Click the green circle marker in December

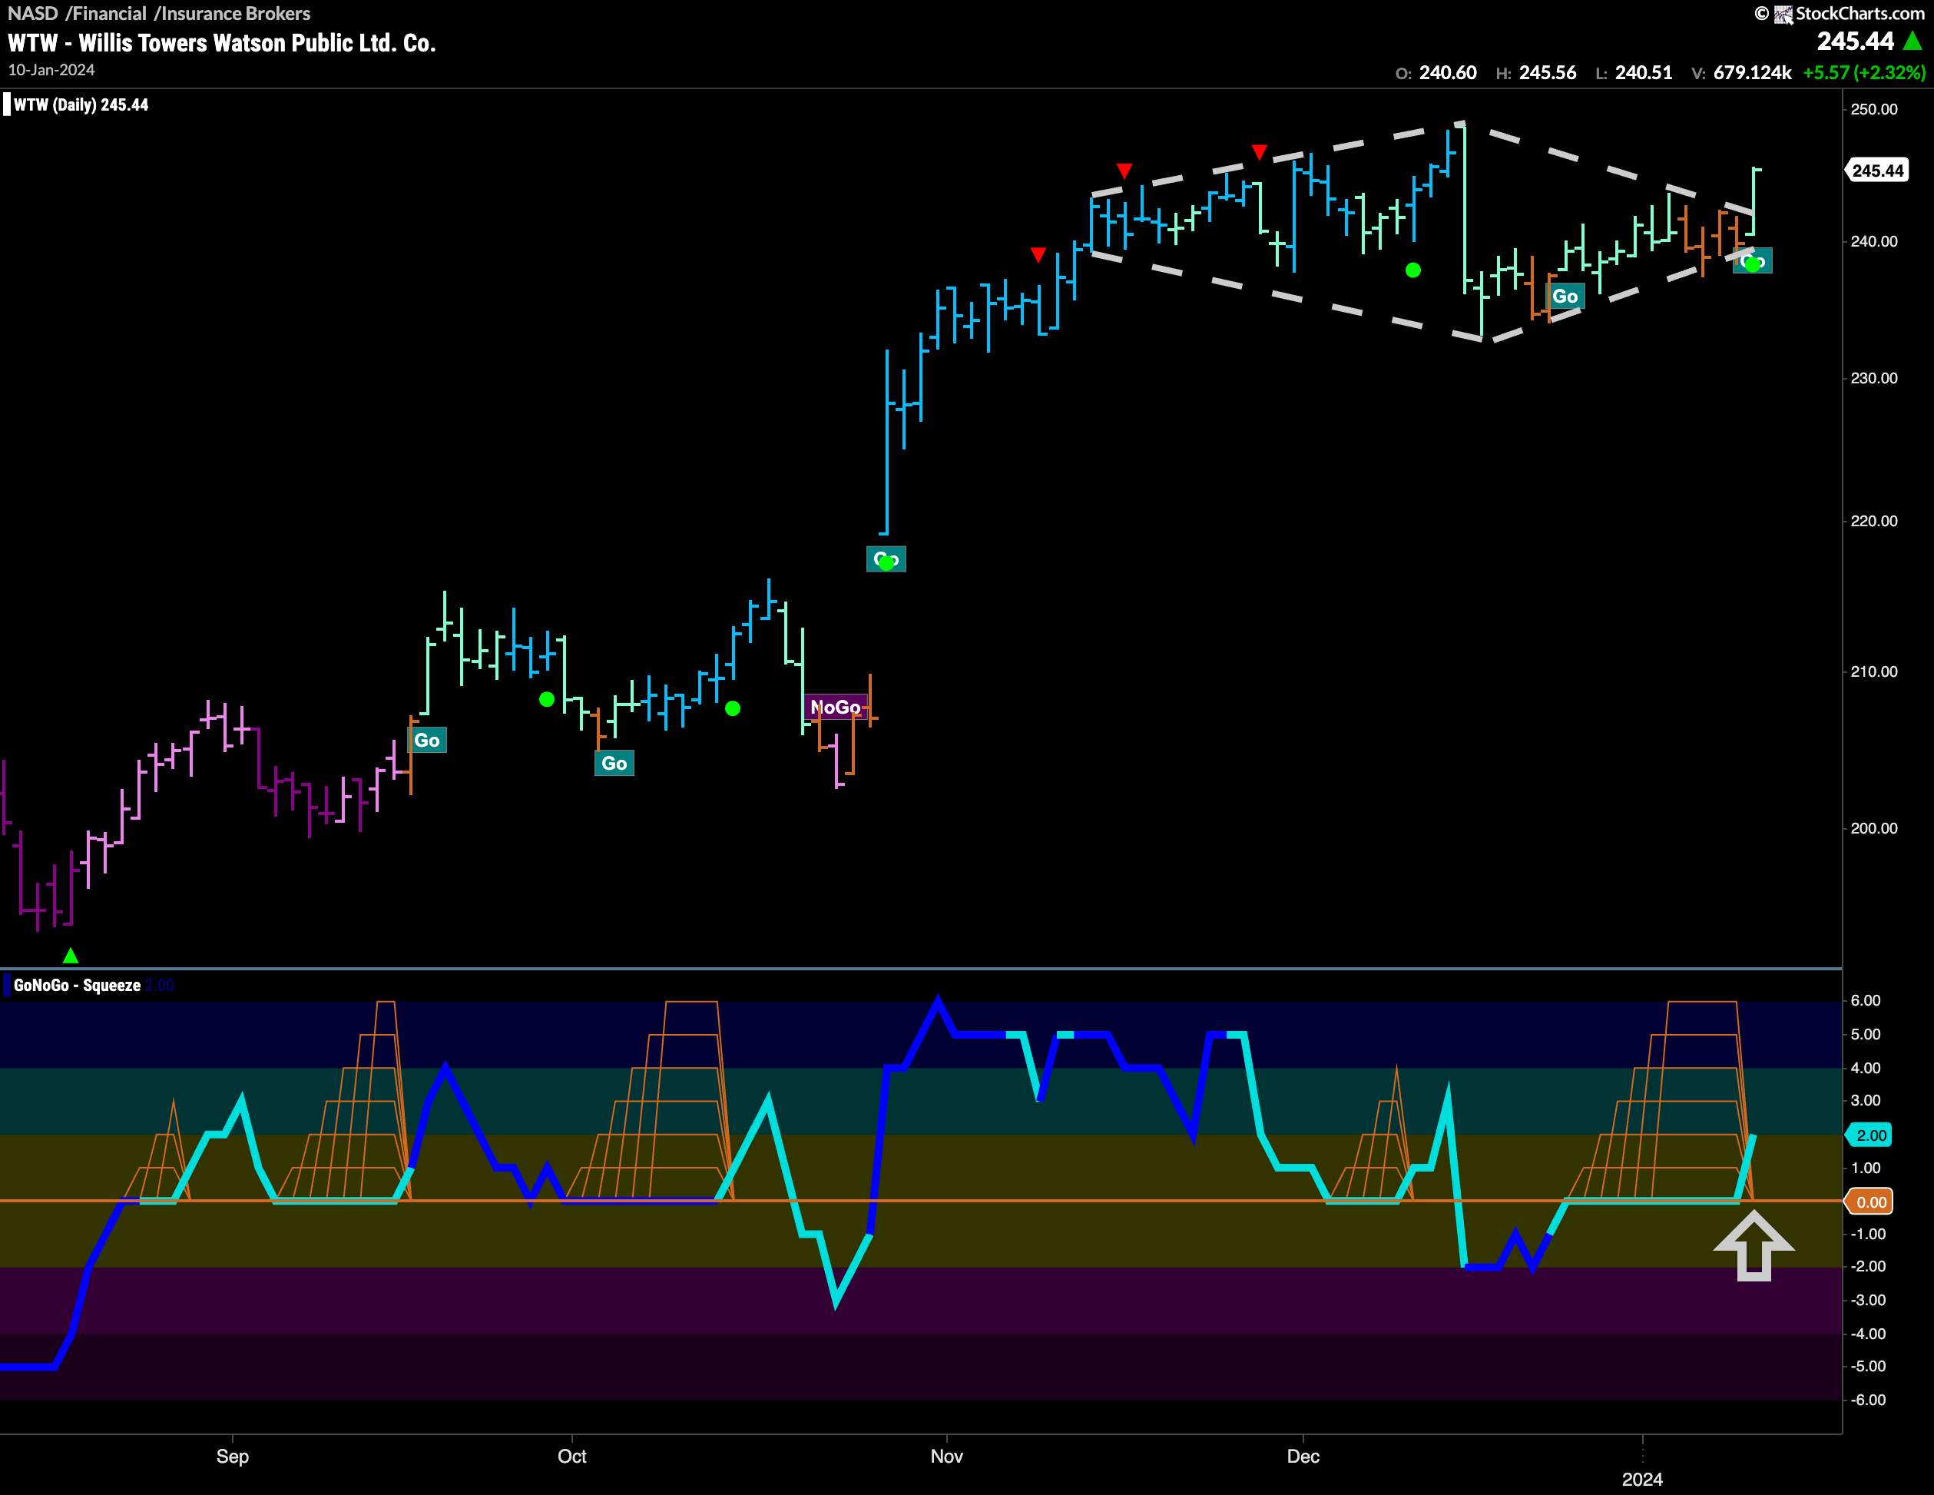[1413, 270]
